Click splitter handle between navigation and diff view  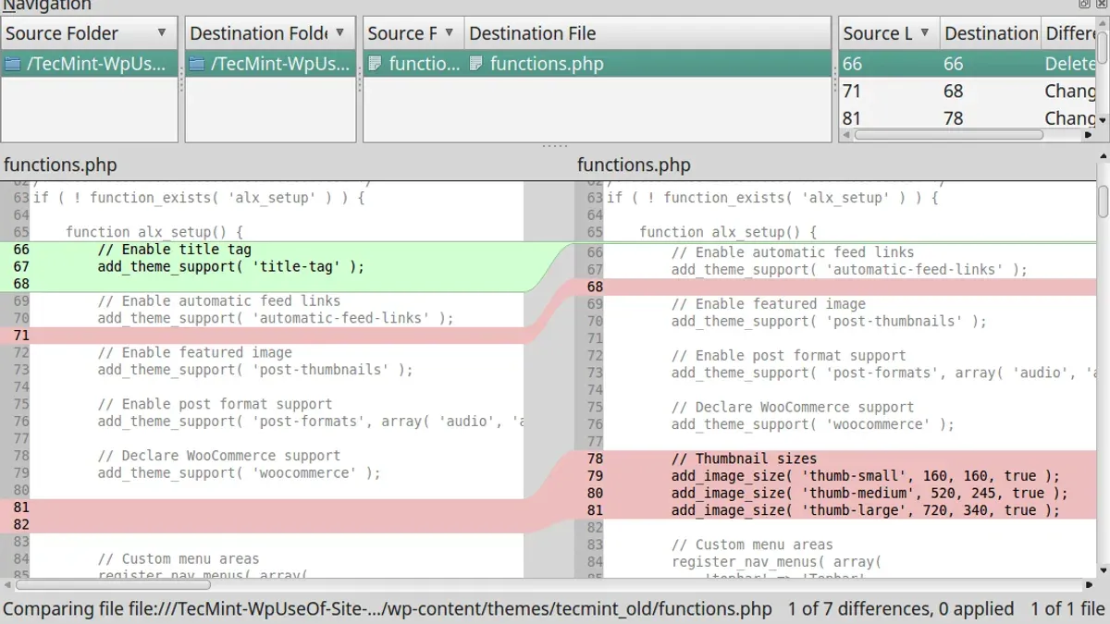[555, 146]
